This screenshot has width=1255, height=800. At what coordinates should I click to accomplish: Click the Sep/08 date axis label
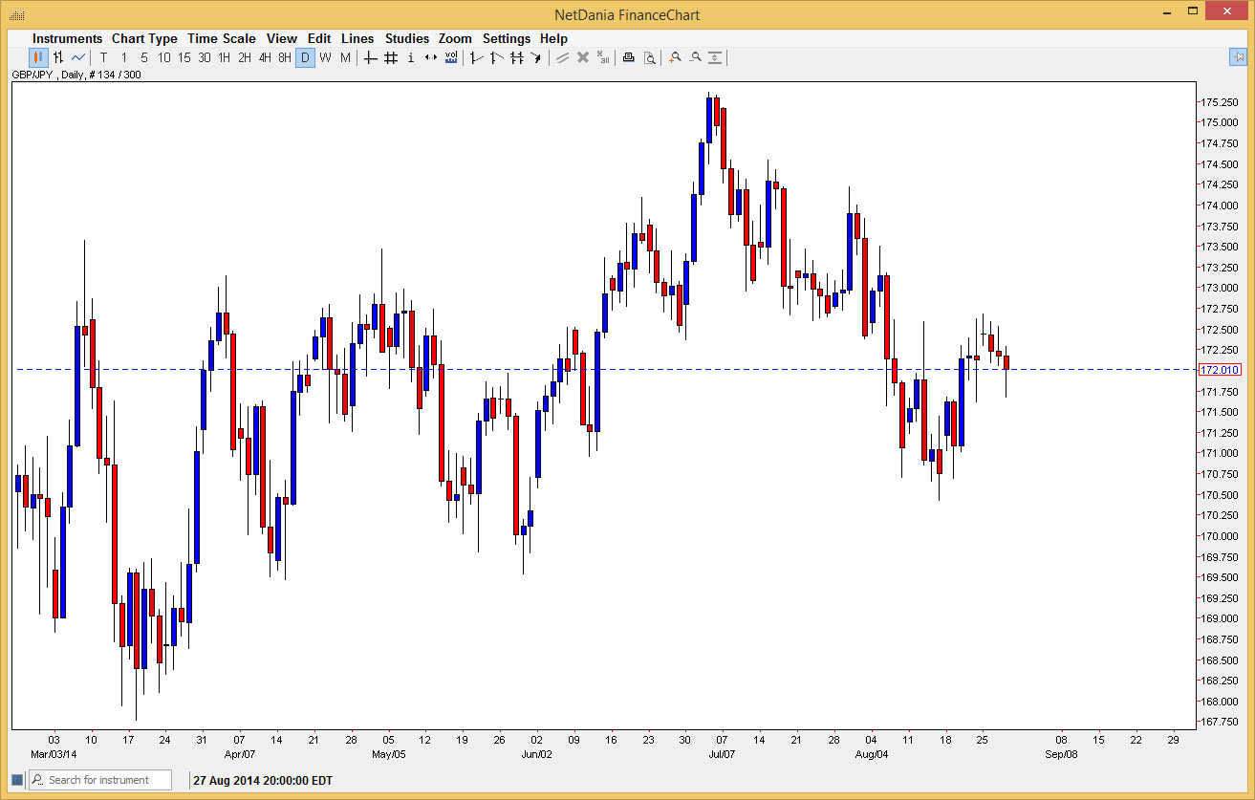[x=1060, y=754]
